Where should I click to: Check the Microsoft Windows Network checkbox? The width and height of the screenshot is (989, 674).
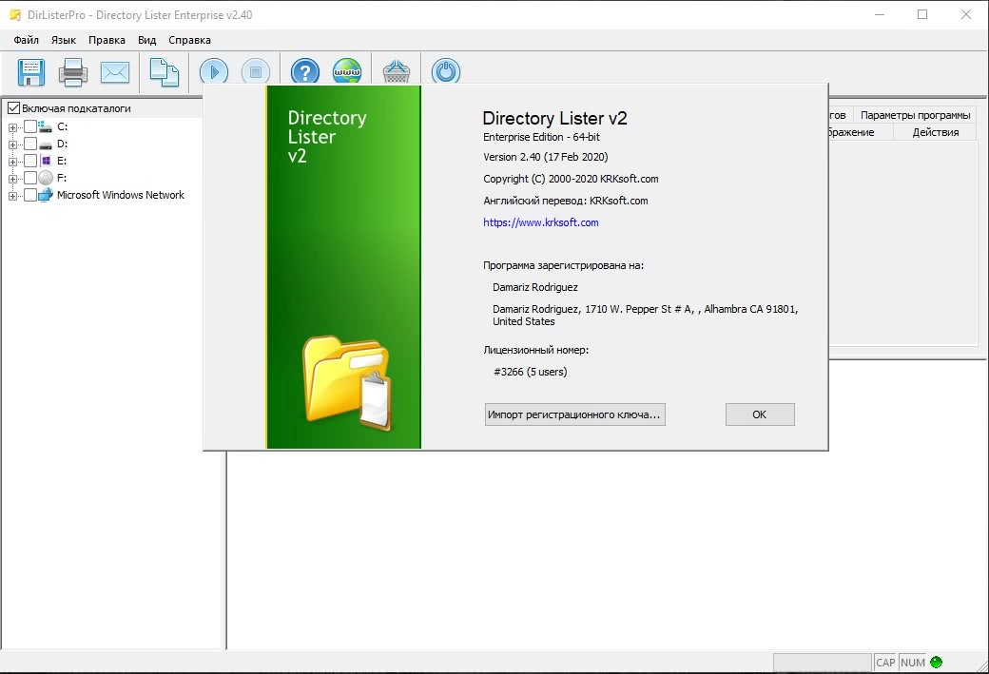[x=29, y=195]
